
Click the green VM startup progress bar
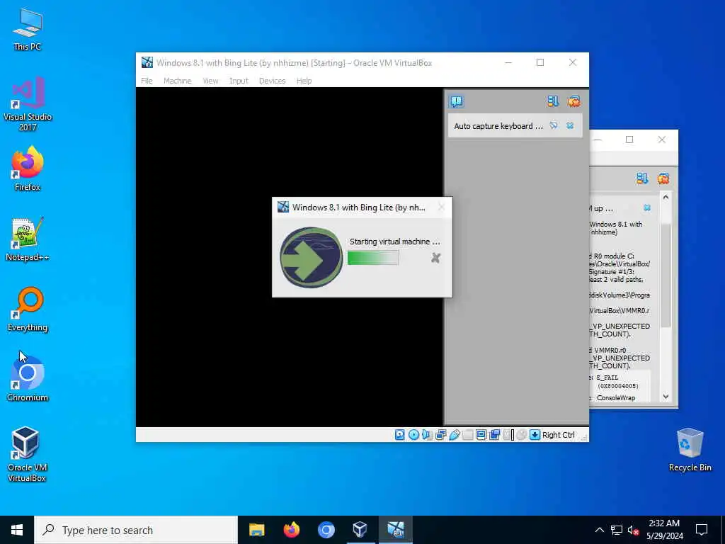pos(373,258)
